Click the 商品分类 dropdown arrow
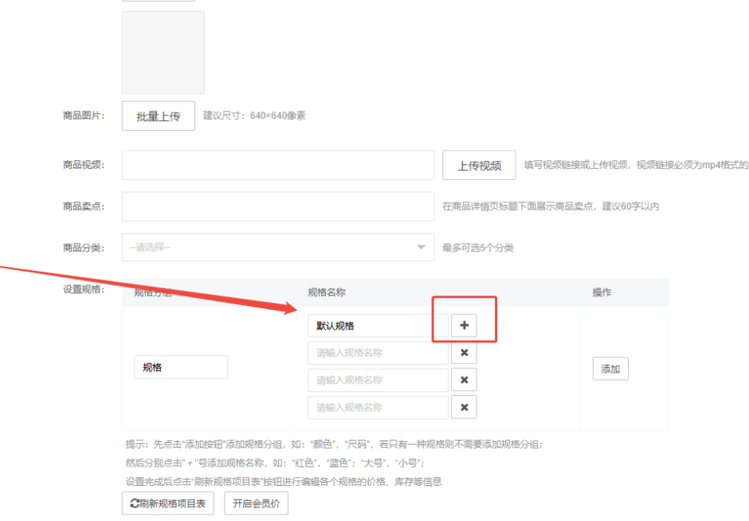Image resolution: width=749 pixels, height=521 pixels. (x=422, y=248)
